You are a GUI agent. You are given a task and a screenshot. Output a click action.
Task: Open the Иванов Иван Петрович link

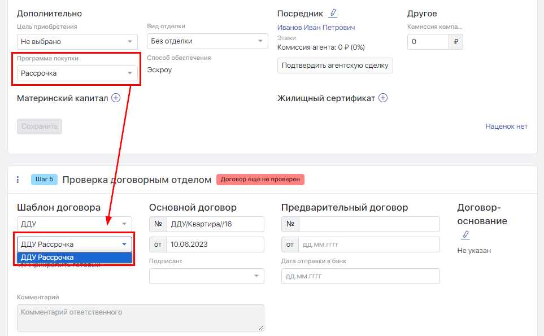[x=316, y=28]
